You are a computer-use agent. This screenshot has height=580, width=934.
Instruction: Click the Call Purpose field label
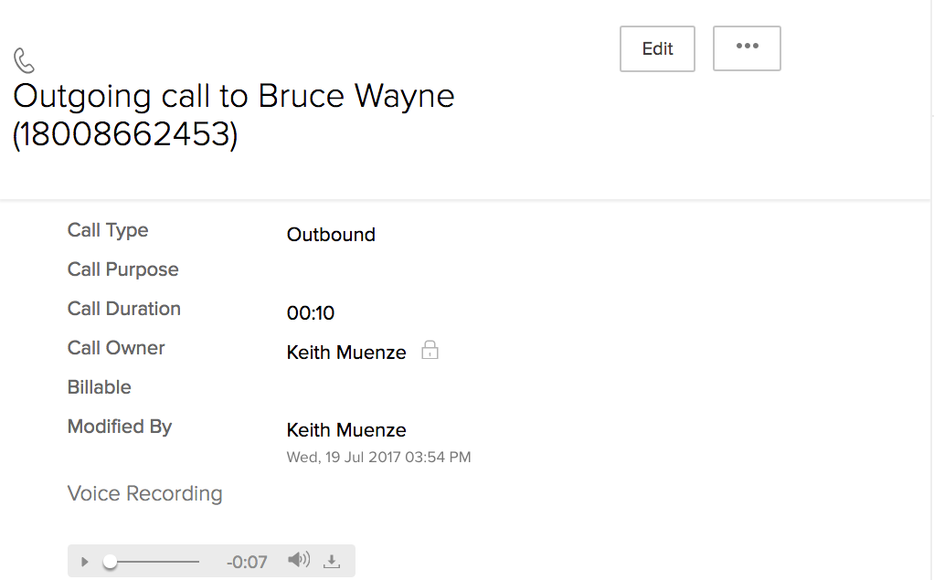[122, 269]
